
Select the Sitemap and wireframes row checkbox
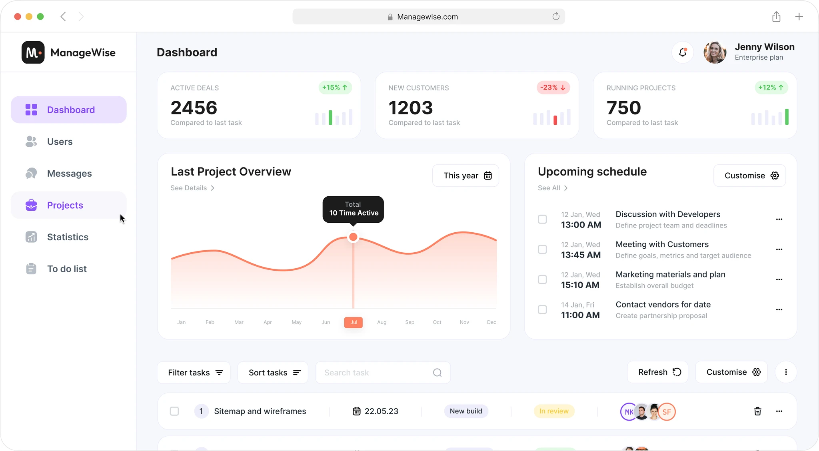coord(174,411)
